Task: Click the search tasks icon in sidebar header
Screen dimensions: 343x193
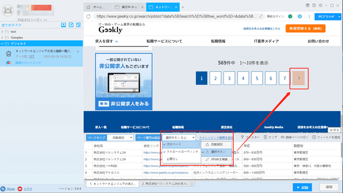Action: pyautogui.click(x=78, y=25)
